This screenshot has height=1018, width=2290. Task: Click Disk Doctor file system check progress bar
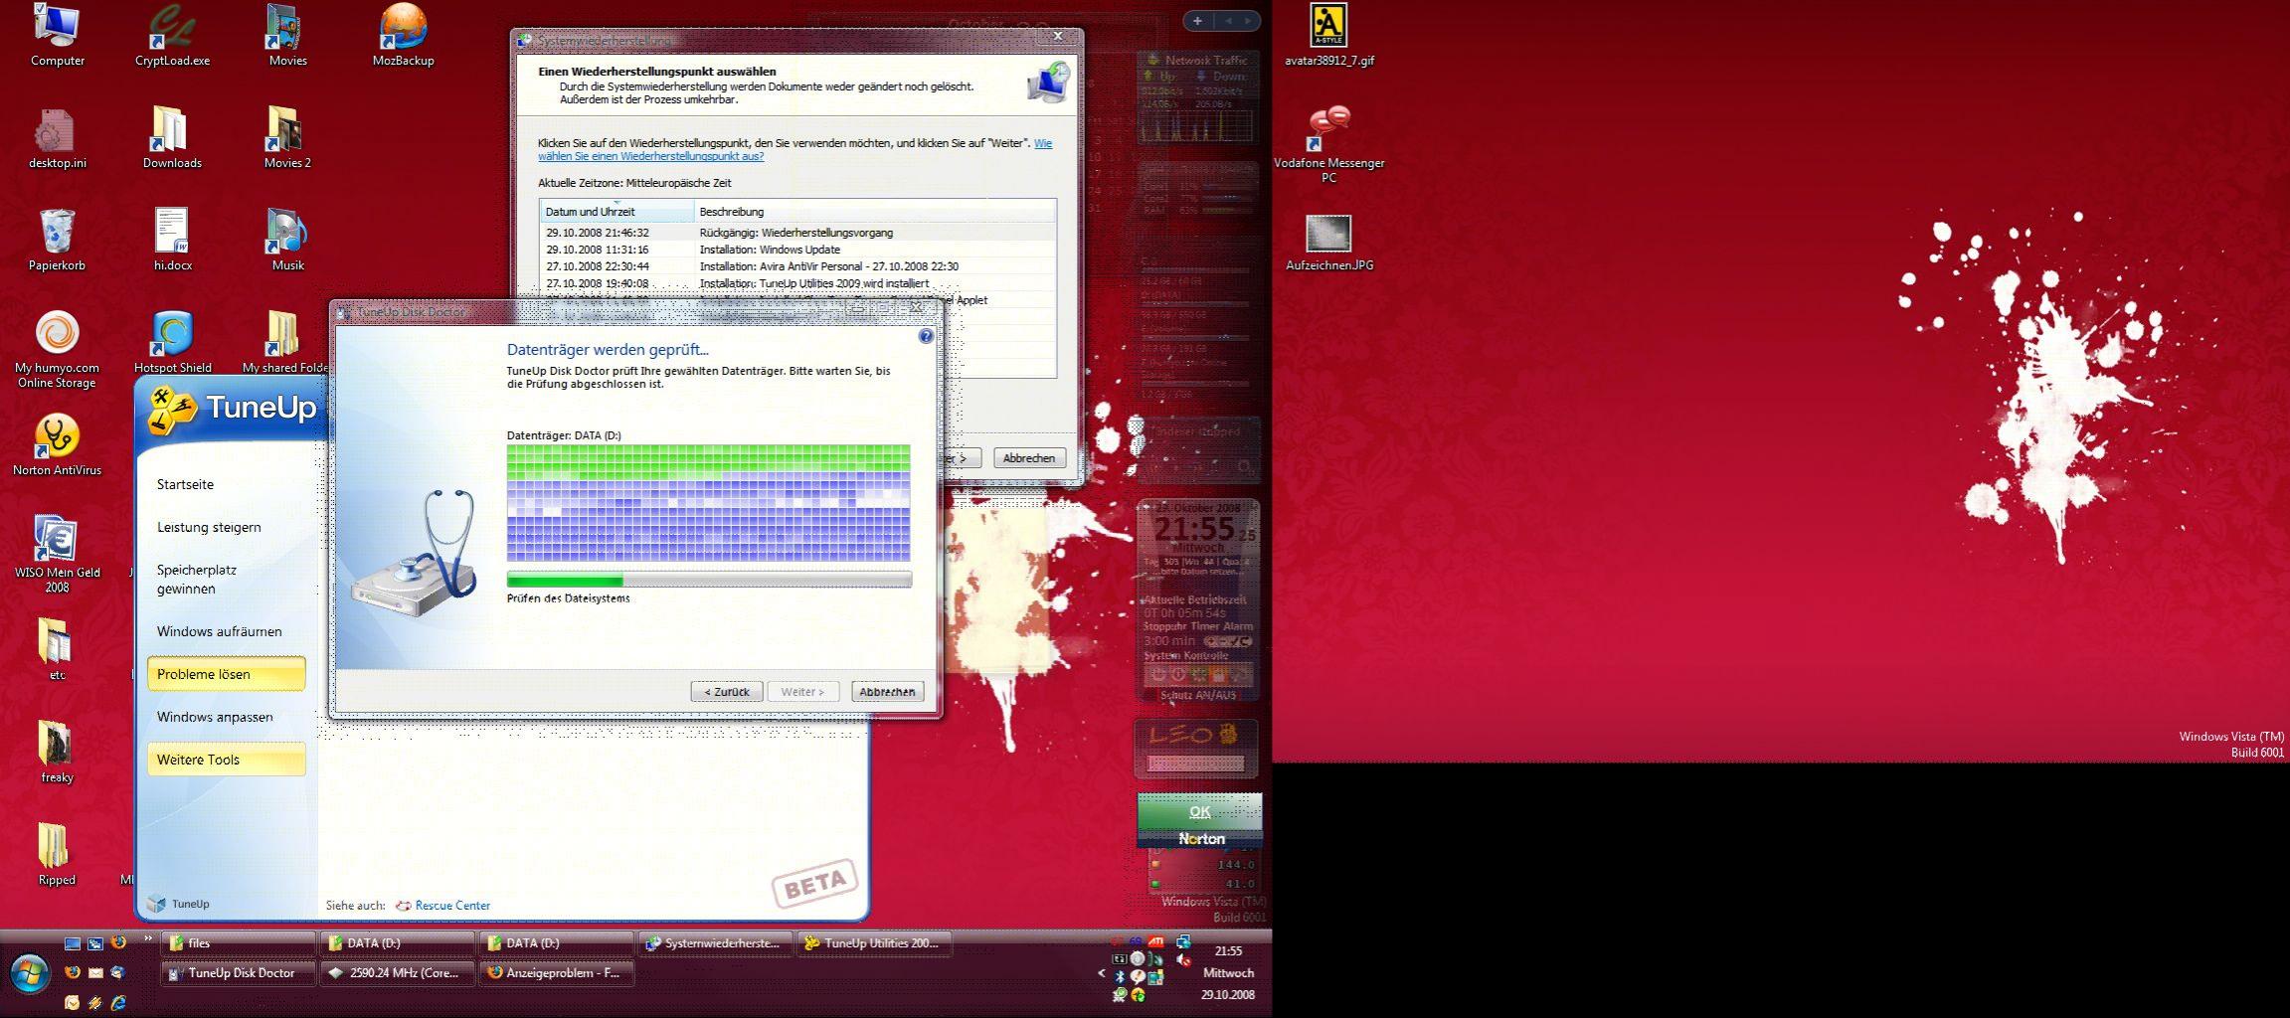(x=709, y=580)
